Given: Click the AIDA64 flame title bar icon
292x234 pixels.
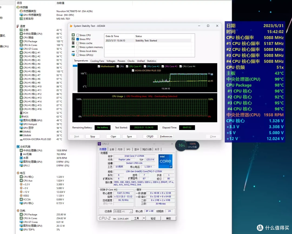Looking at the screenshot, I should 71,26.
